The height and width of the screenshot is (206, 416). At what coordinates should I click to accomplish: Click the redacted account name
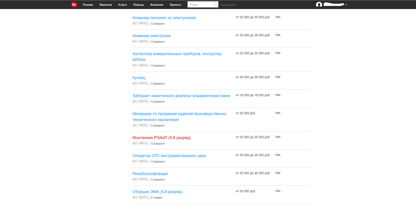coord(334,4)
